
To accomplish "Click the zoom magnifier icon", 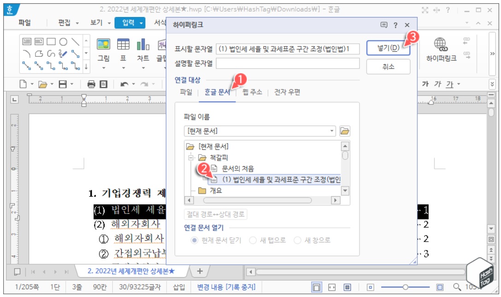I will pyautogui.click(x=457, y=287).
